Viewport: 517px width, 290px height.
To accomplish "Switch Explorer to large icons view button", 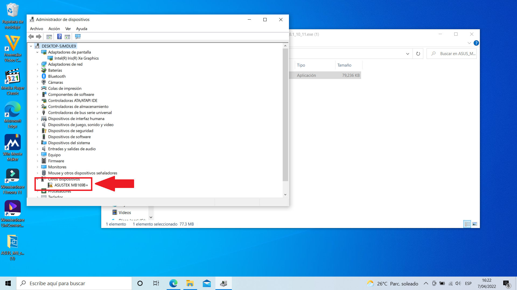I will 475,224.
